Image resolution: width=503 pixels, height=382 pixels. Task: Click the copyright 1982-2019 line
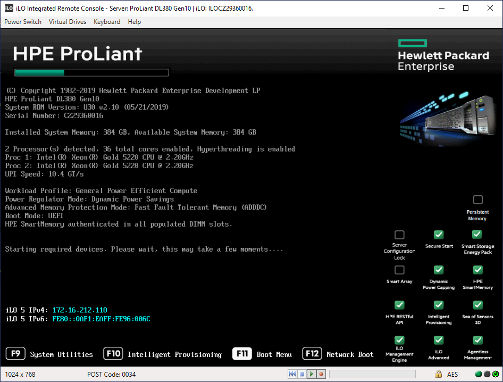132,90
